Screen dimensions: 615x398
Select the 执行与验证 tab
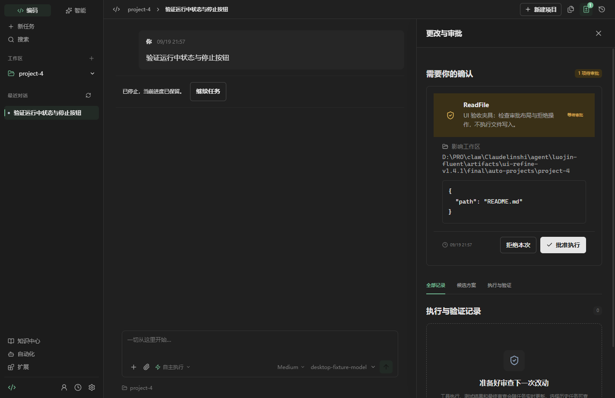click(499, 285)
